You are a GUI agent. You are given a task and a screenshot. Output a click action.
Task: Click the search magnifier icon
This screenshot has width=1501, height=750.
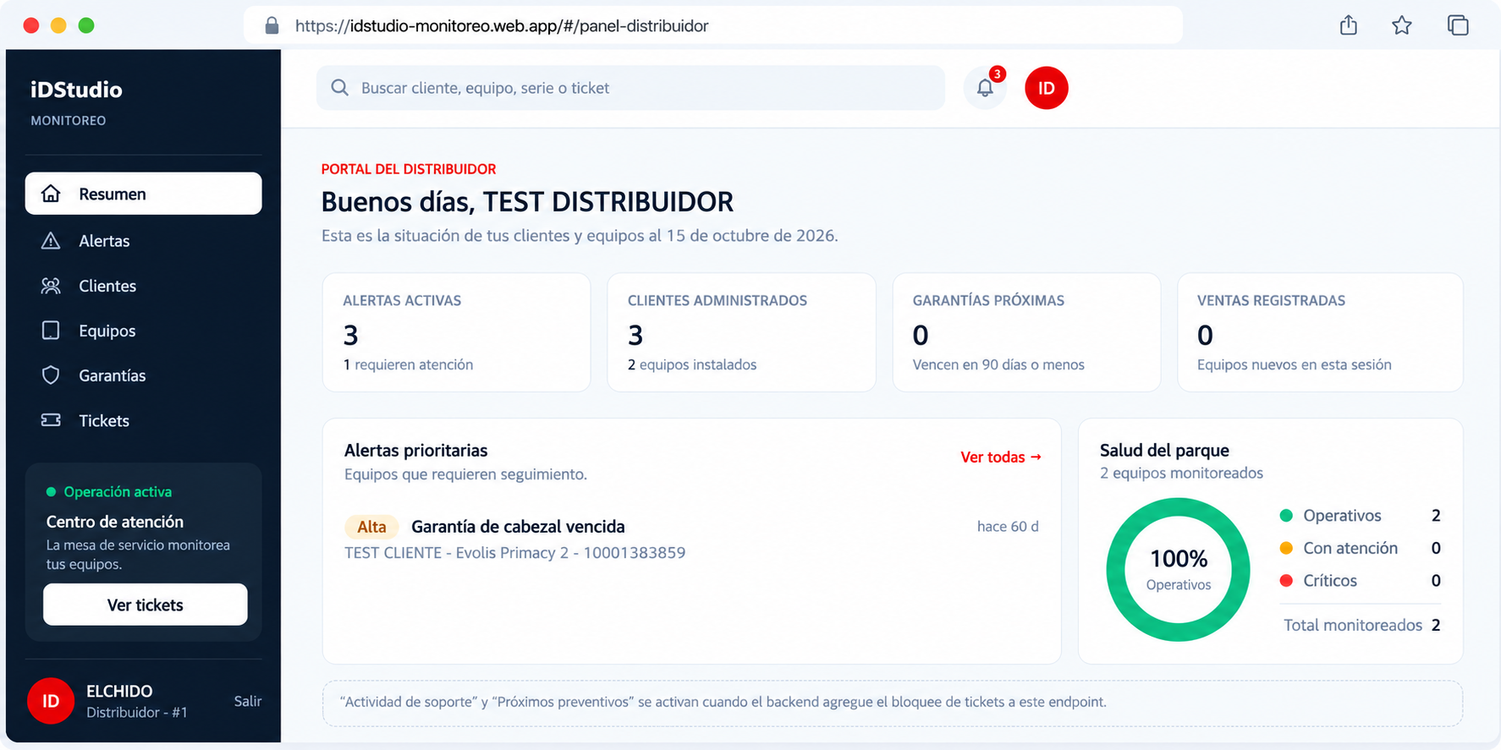pos(340,88)
